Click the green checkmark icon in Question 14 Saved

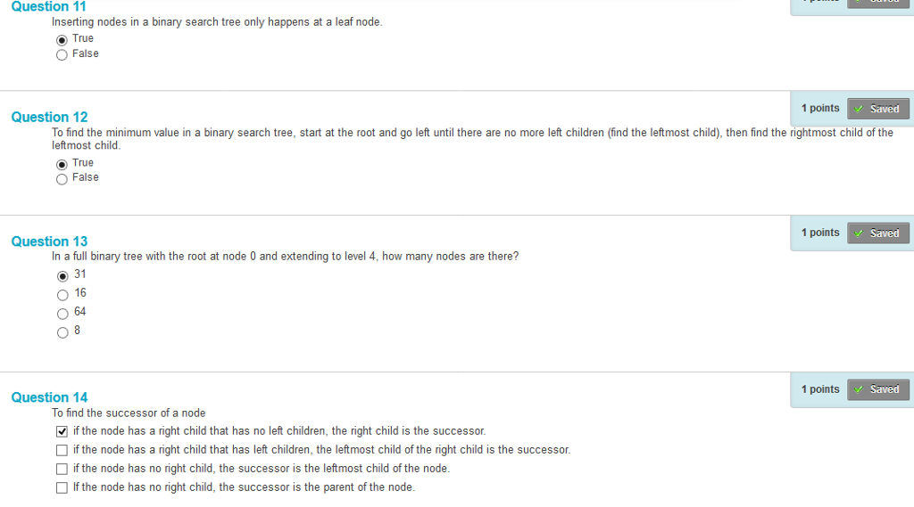pos(859,389)
